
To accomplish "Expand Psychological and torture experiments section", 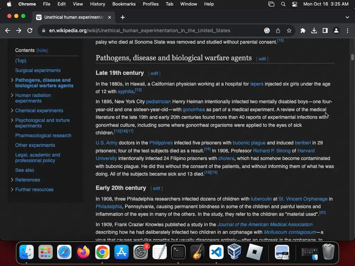I will click(x=12, y=120).
